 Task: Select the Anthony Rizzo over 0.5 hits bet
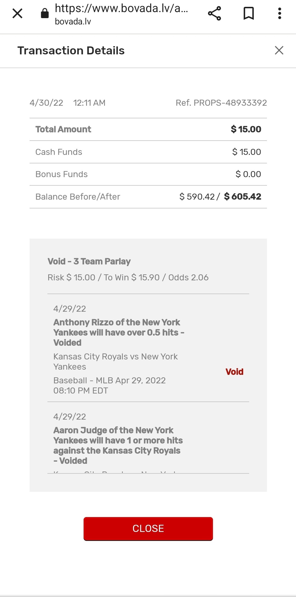tap(118, 332)
